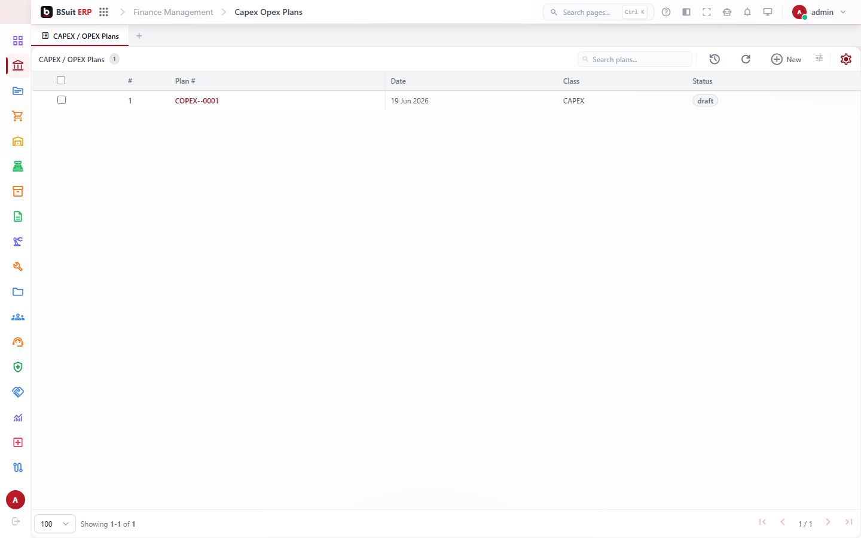Toggle the sidebar layout panel icon
861x538 pixels.
coord(686,12)
